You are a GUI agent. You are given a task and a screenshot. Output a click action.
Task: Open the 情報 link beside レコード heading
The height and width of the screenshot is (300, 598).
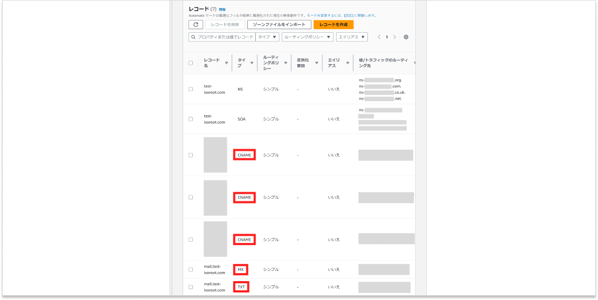pos(222,10)
